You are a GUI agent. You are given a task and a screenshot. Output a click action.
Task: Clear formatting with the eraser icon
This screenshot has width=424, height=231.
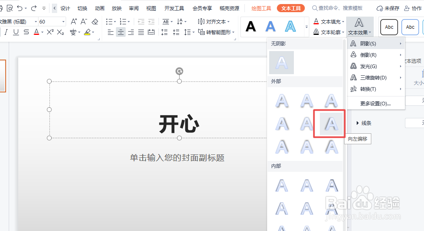(x=95, y=21)
